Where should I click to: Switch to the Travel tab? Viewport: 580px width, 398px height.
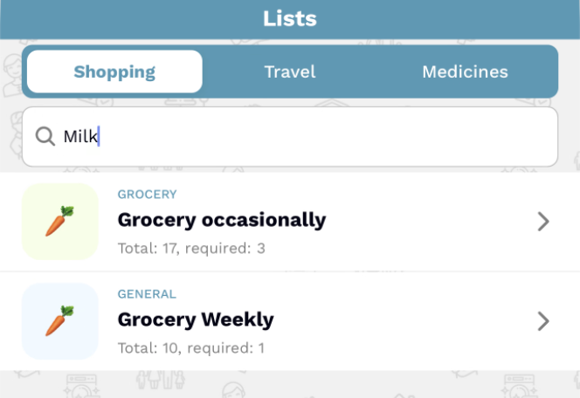[290, 72]
